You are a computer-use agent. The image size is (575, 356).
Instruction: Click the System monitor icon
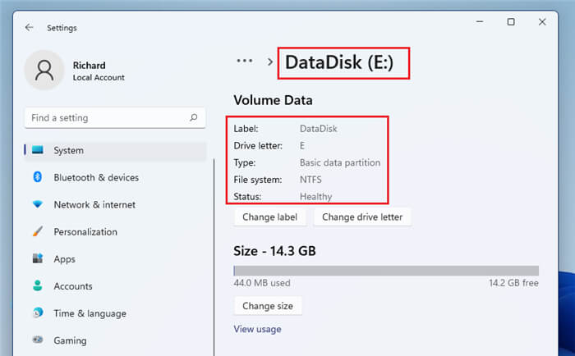point(38,150)
